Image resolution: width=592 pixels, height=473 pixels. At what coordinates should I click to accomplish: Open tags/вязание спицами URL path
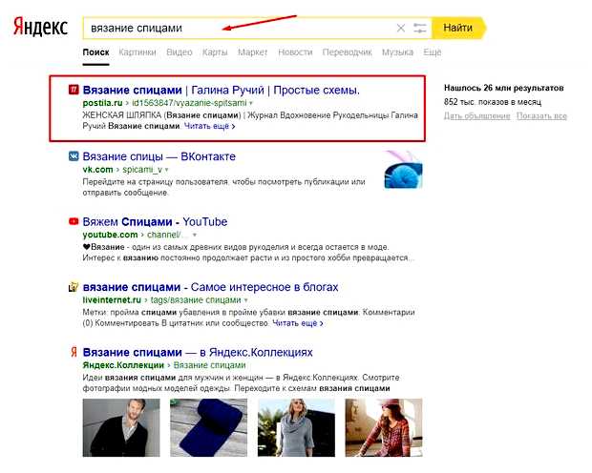(196, 299)
